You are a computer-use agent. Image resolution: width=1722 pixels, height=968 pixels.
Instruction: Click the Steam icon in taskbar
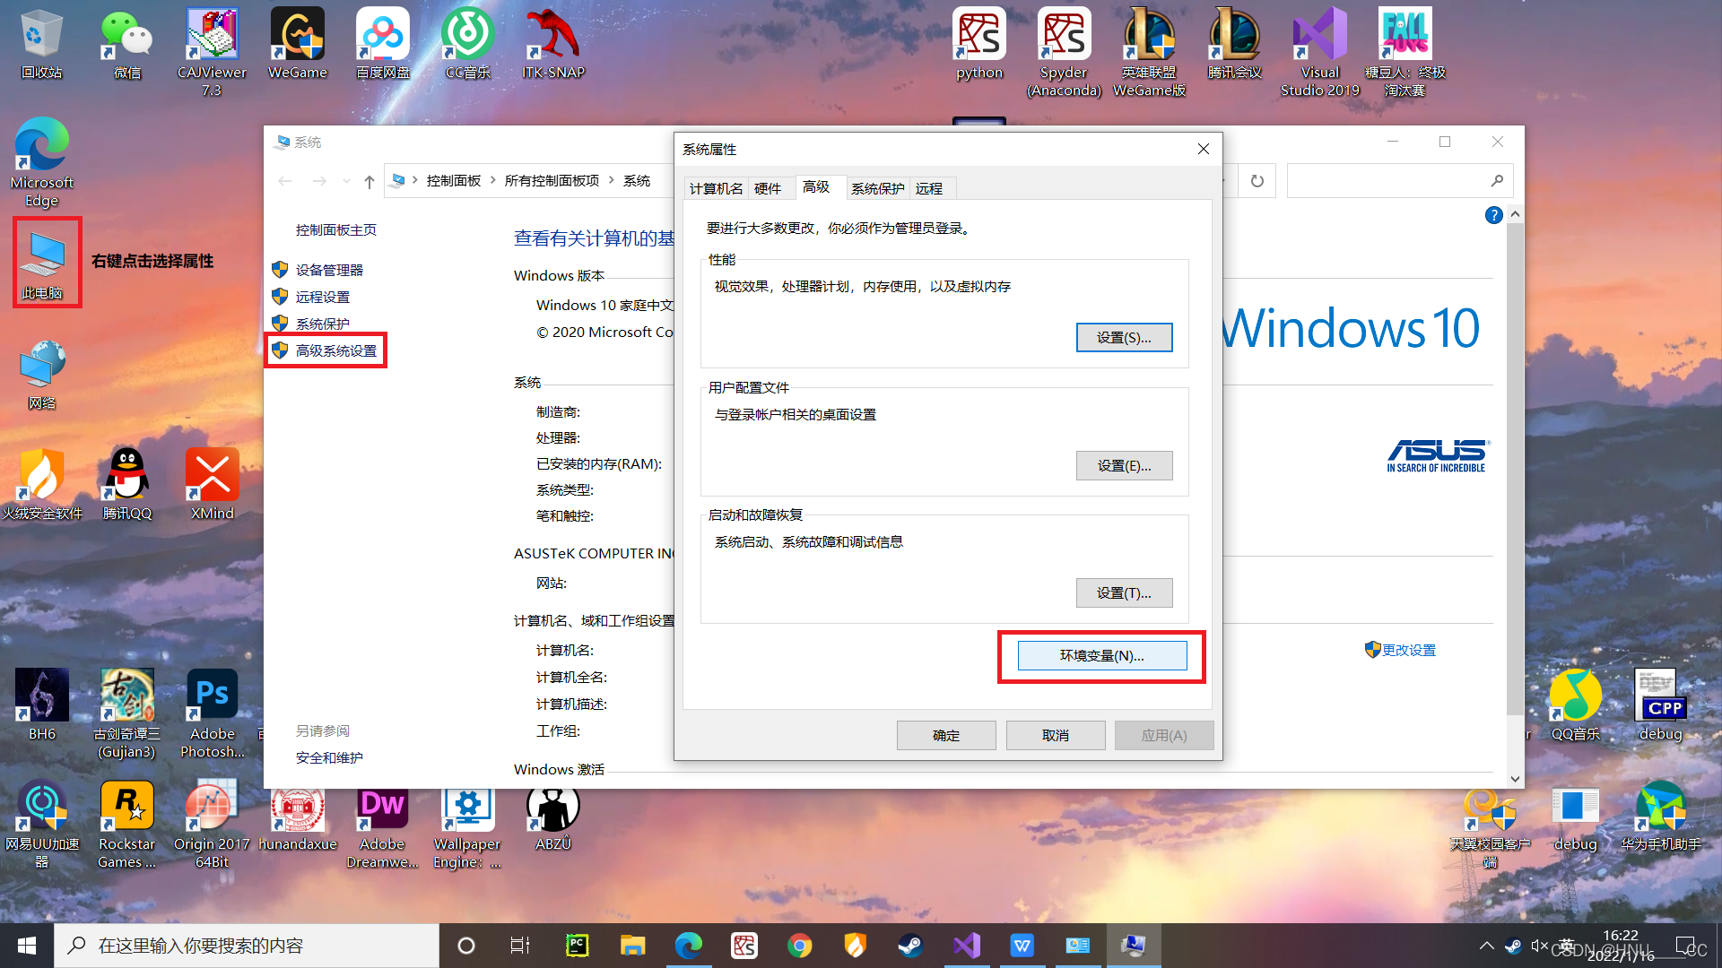(910, 946)
